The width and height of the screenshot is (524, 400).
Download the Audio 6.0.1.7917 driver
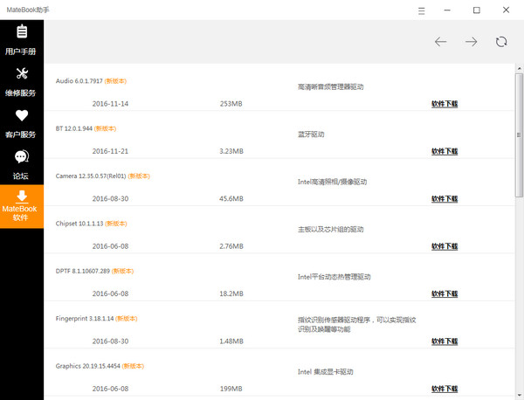click(444, 103)
